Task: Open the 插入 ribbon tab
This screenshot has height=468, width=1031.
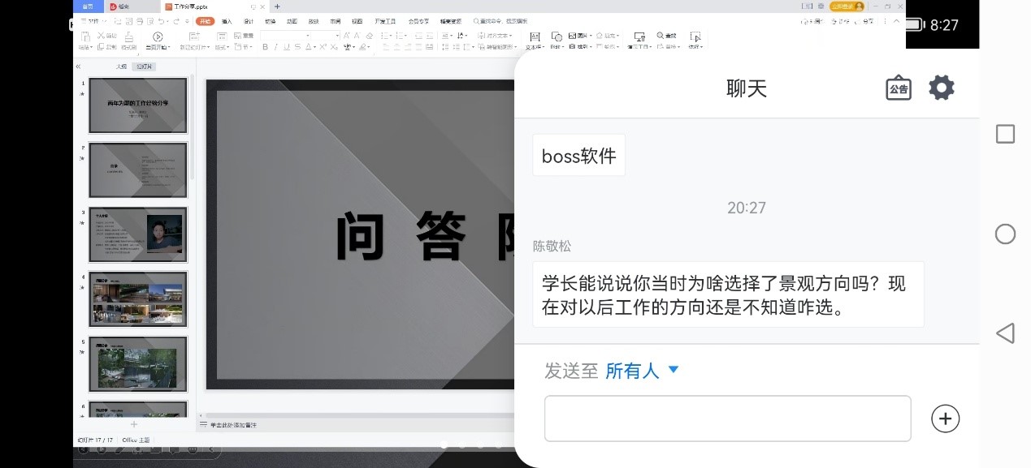Action: 227,21
